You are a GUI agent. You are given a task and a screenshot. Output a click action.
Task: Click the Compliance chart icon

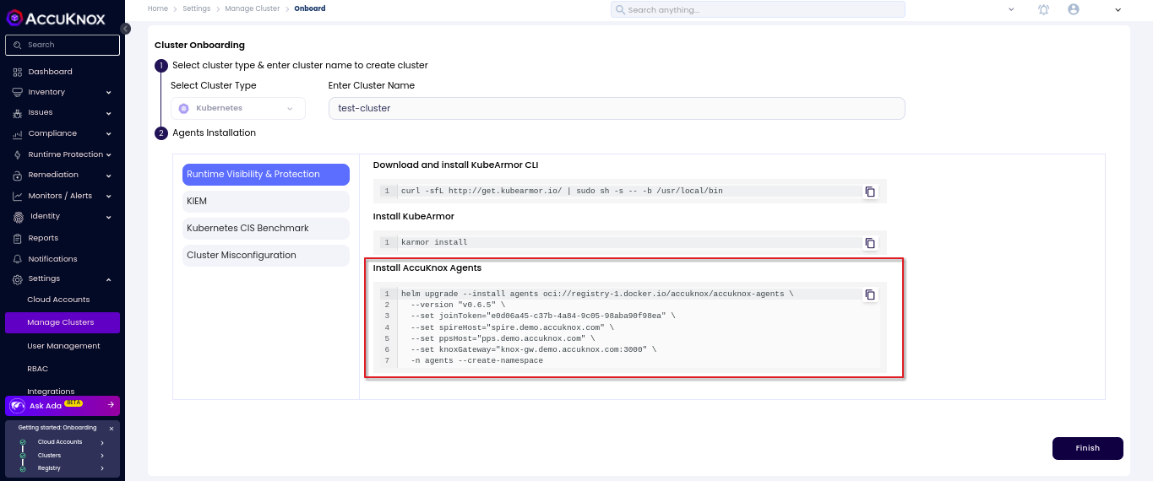pos(18,133)
